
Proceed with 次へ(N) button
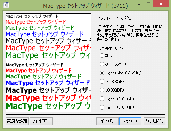tap(130, 121)
